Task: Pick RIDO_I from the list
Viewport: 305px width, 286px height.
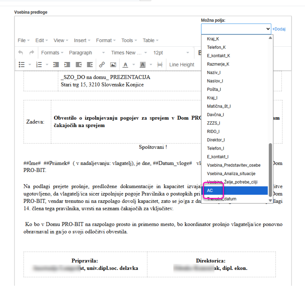Action: (x=235, y=131)
